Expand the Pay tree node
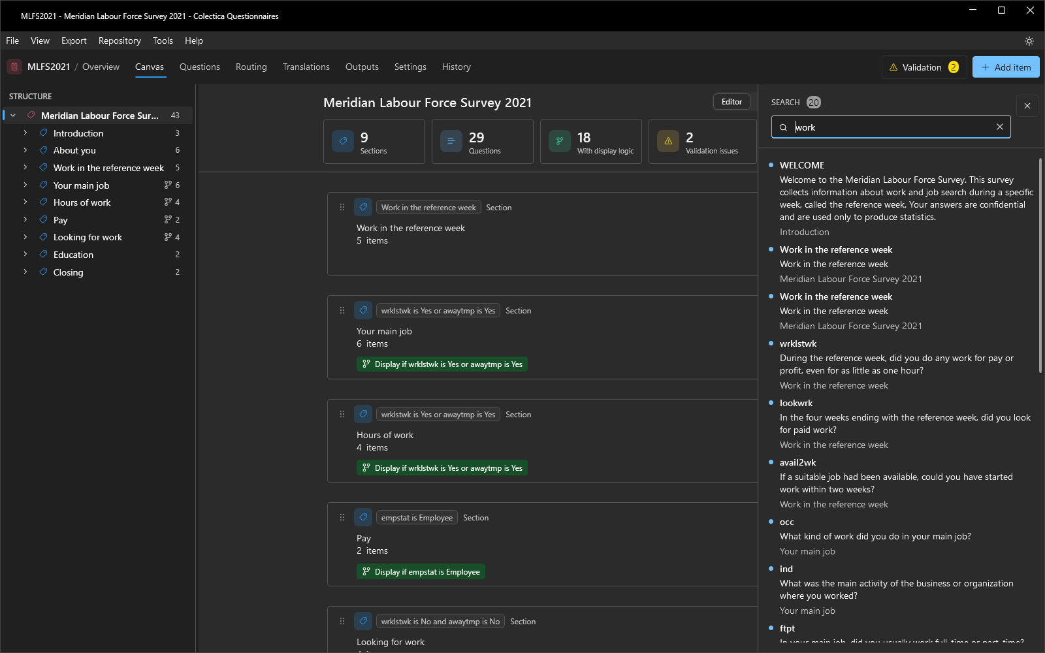Viewport: 1045px width, 653px height. 25,219
